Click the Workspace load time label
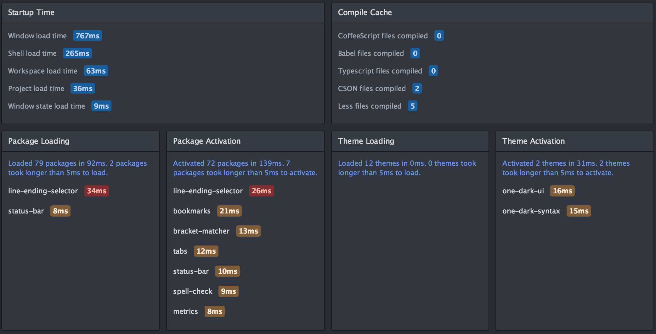 pyautogui.click(x=42, y=71)
